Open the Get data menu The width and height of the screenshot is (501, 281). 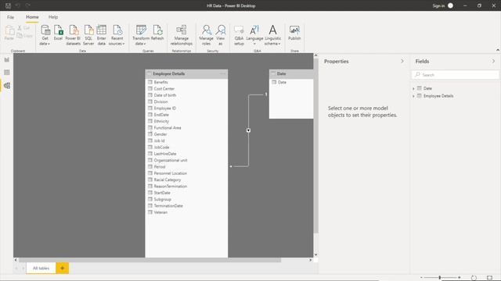[45, 35]
